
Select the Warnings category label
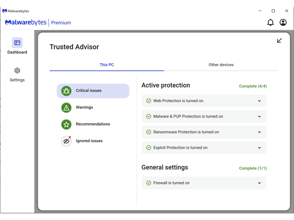(x=85, y=107)
